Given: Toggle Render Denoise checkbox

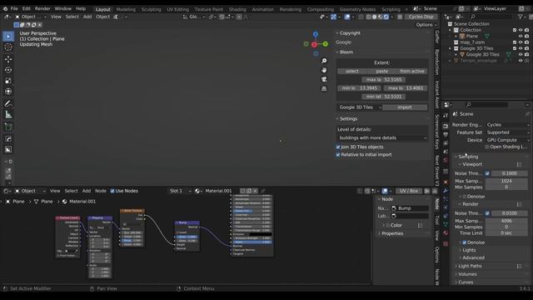Looking at the screenshot, I should (465, 242).
